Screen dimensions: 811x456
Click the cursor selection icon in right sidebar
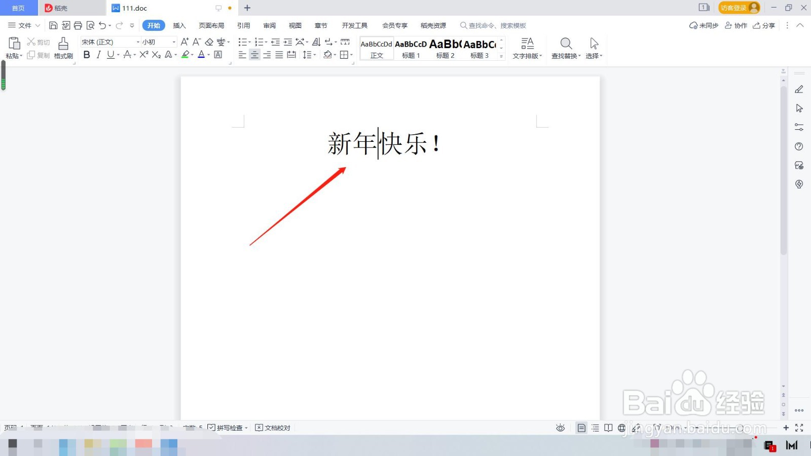(799, 108)
